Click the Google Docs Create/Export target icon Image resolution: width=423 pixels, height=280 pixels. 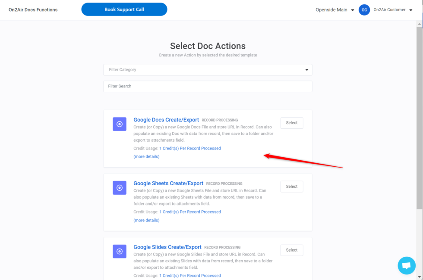119,124
